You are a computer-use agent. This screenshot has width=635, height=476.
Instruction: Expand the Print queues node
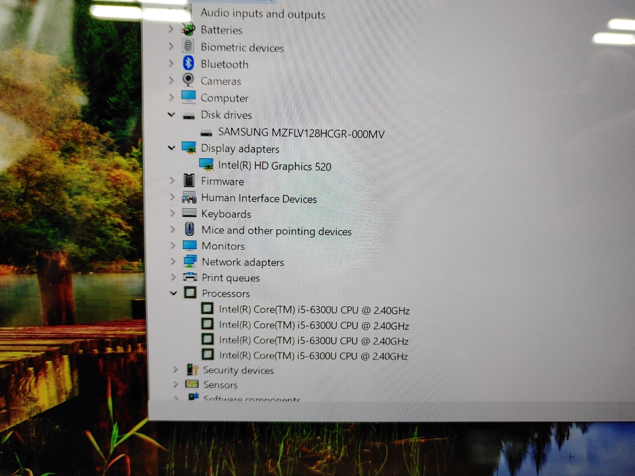coord(173,277)
